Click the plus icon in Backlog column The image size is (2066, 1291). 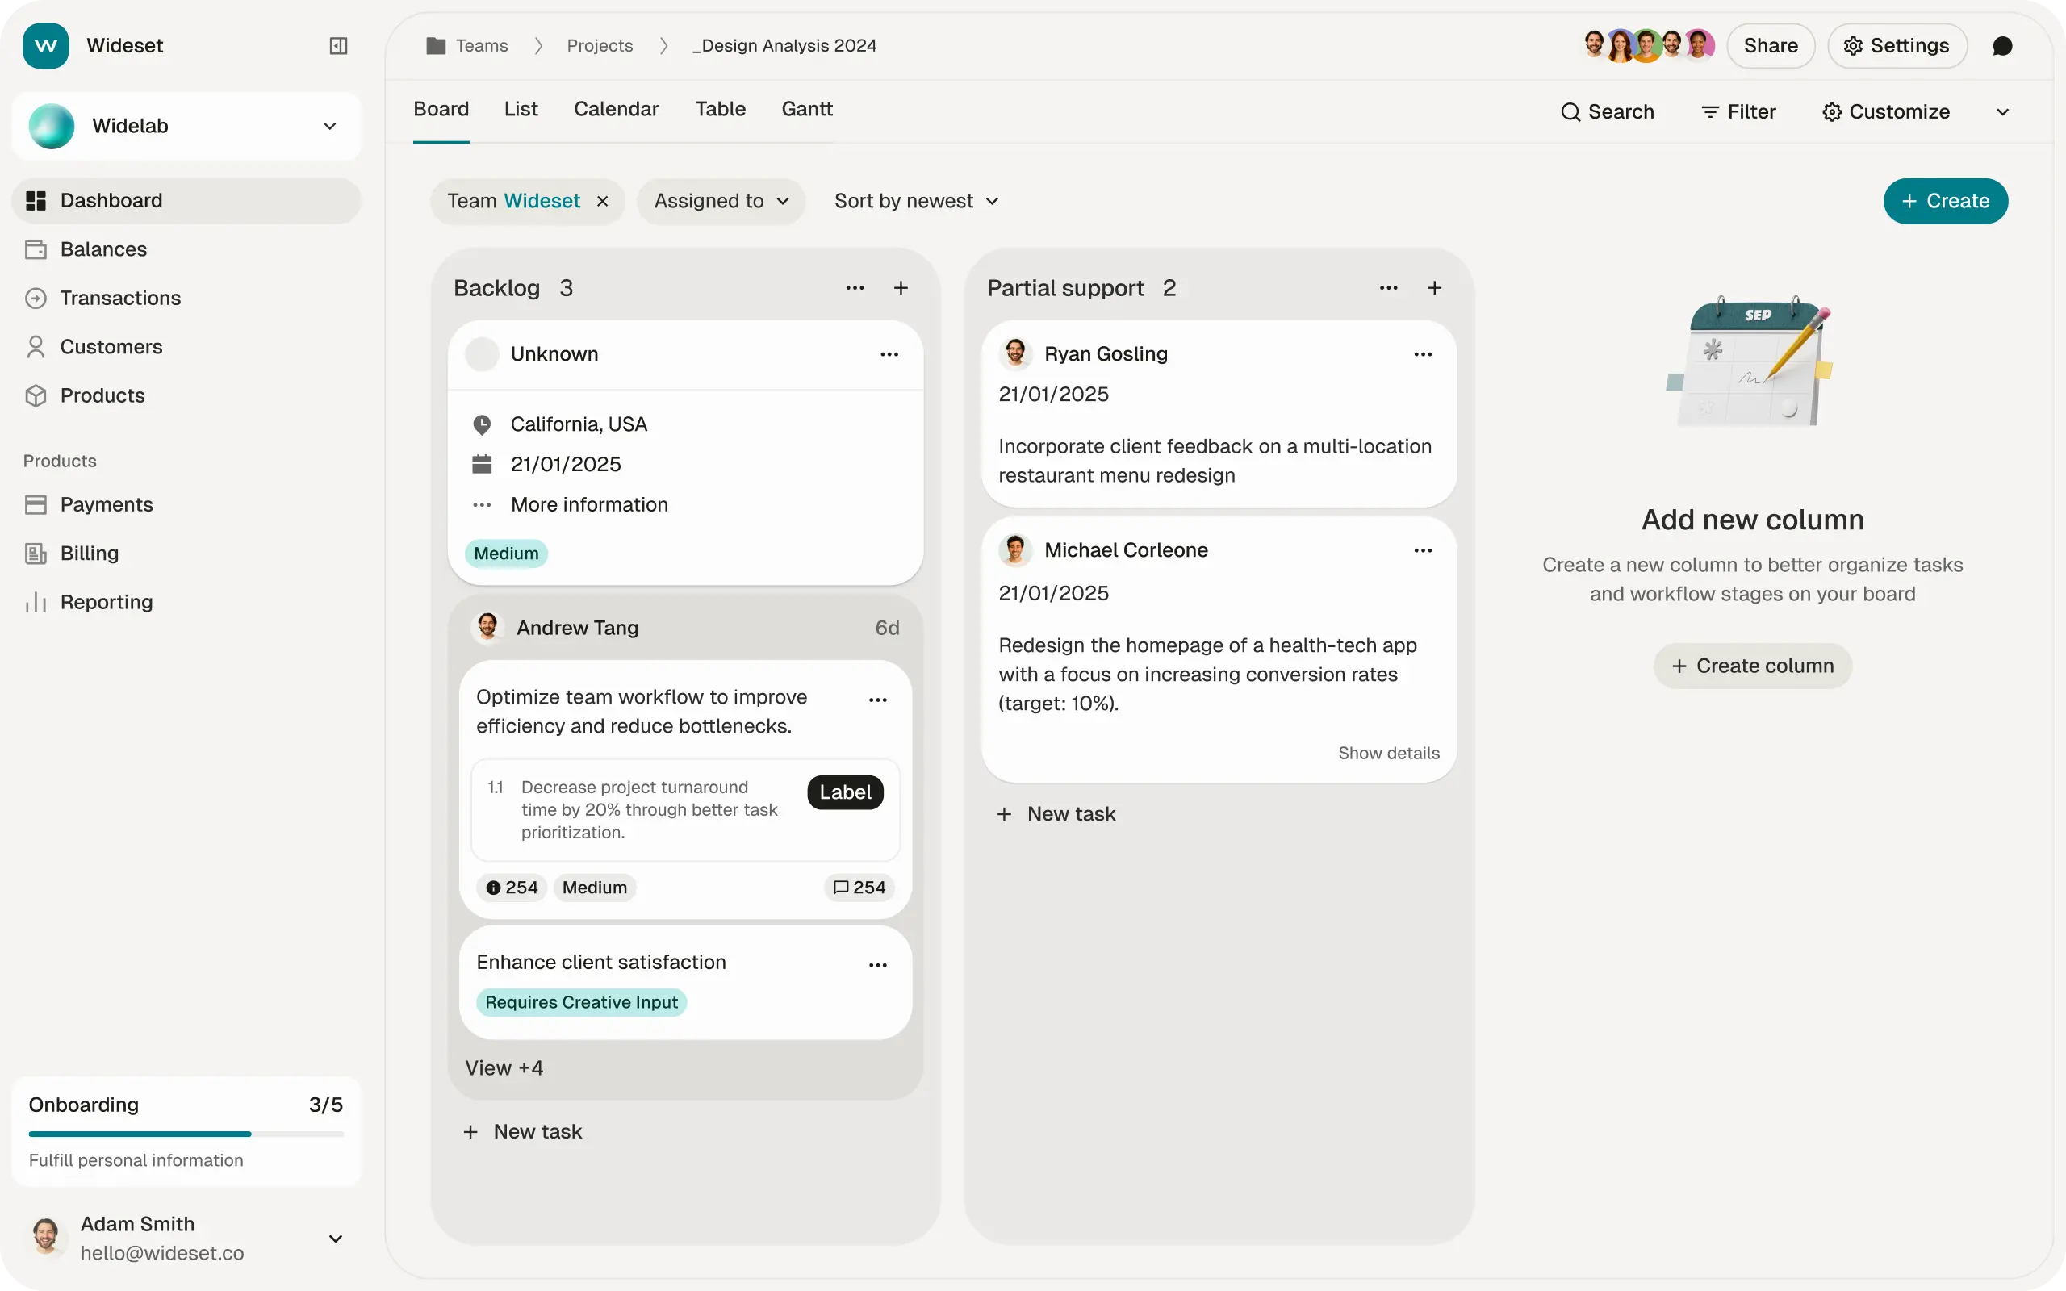(900, 288)
